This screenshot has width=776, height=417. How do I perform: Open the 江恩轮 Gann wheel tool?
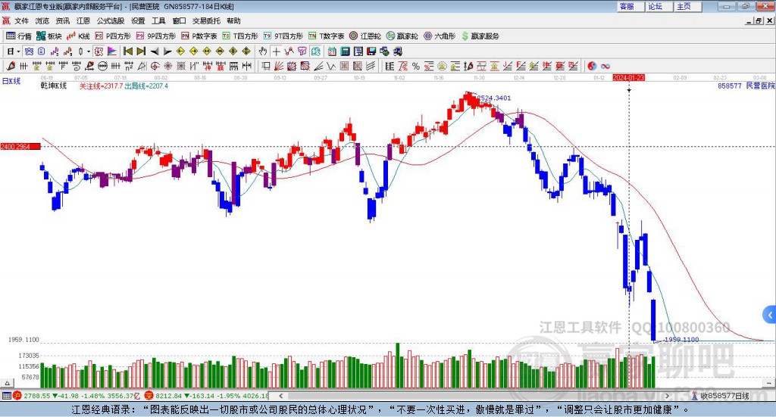point(365,36)
